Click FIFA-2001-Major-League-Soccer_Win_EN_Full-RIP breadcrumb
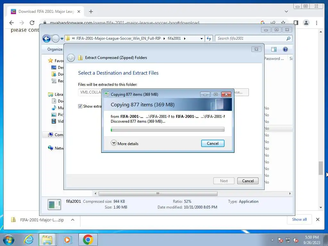 pos(119,38)
